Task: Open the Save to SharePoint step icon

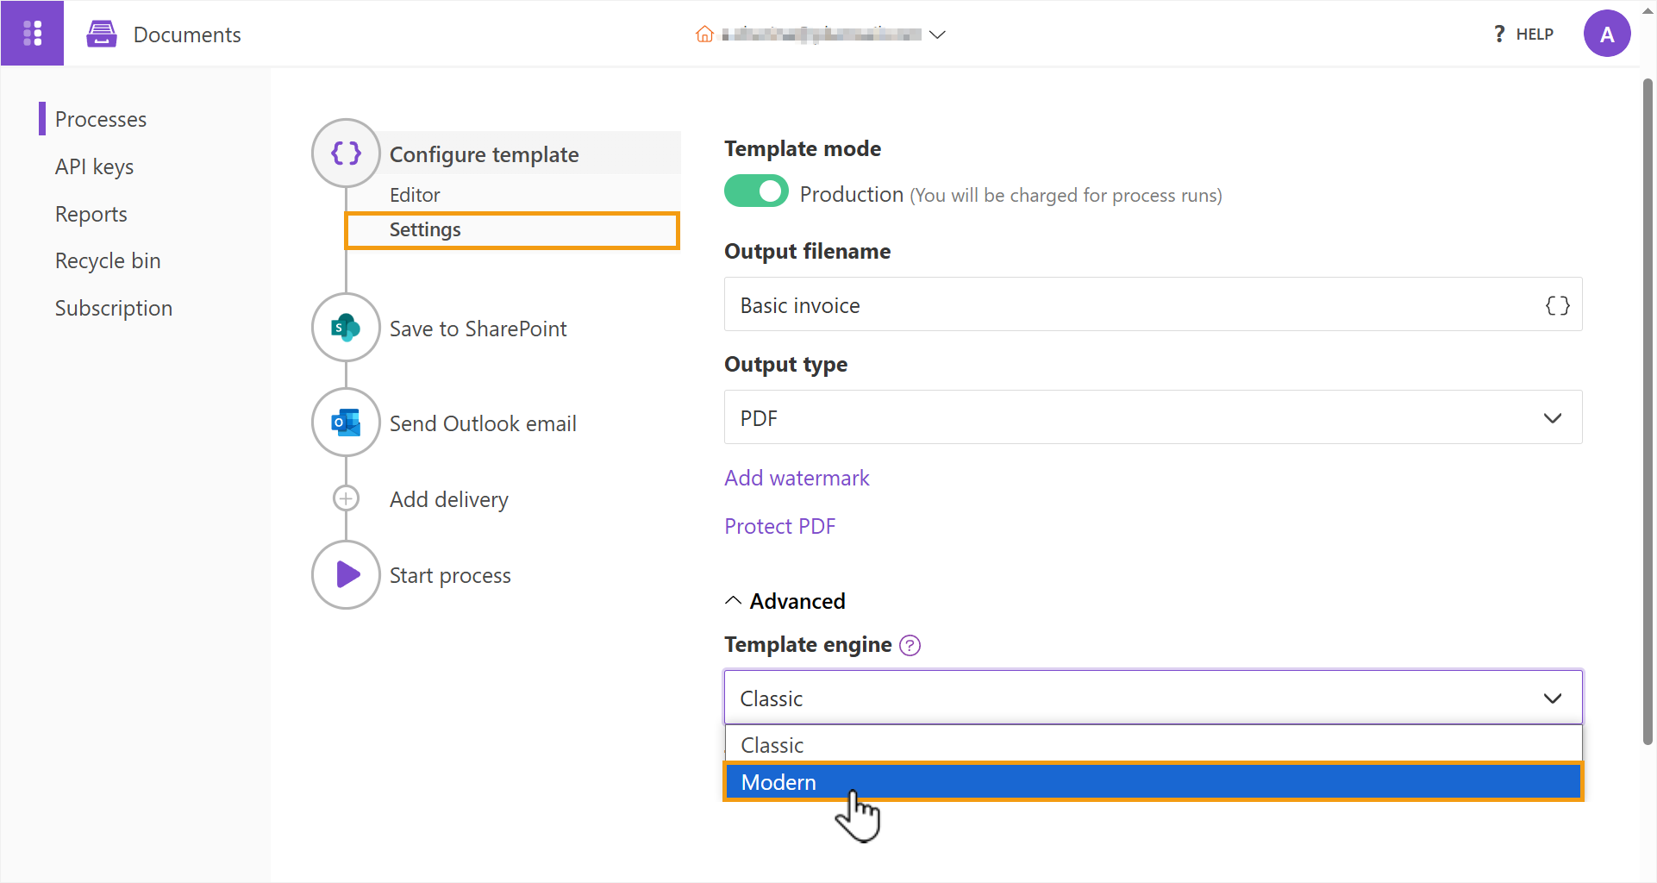Action: point(346,328)
